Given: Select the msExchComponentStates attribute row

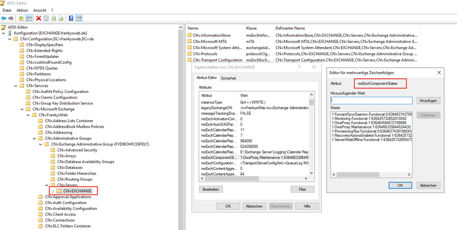Looking at the screenshot, I should click(254, 157).
